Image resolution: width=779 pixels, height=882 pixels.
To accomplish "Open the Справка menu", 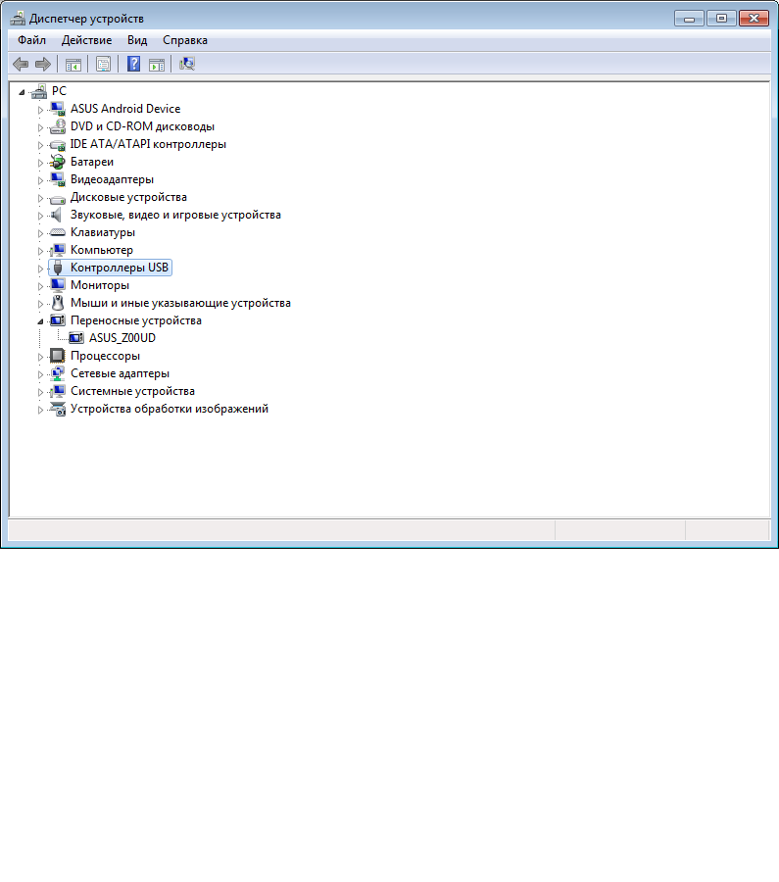I will point(184,40).
